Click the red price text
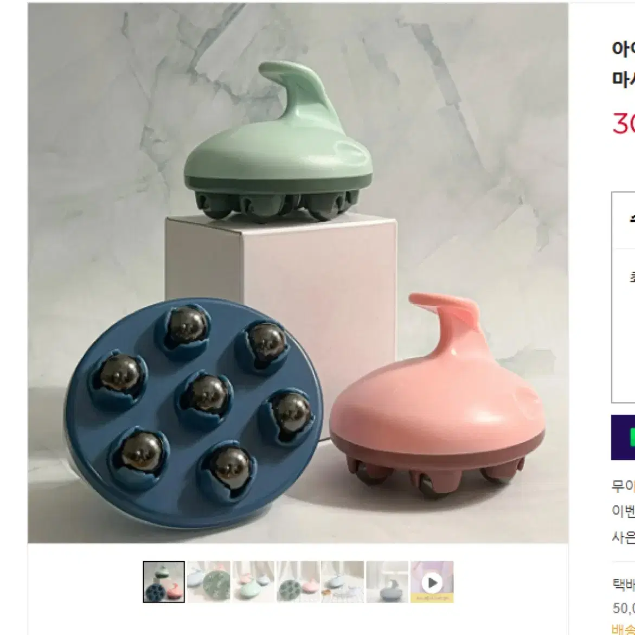The height and width of the screenshot is (635, 635). coord(623,123)
